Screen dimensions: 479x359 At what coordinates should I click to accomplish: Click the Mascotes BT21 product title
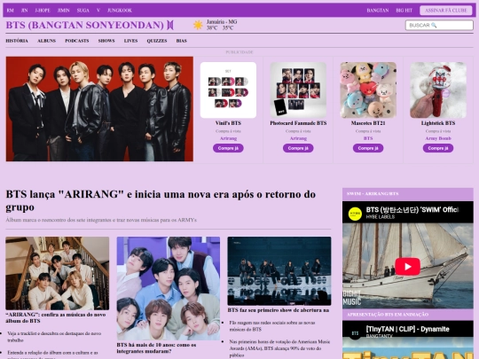tap(368, 123)
